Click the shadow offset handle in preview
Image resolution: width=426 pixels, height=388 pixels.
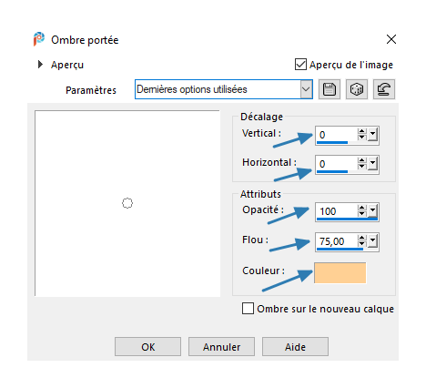point(127,203)
